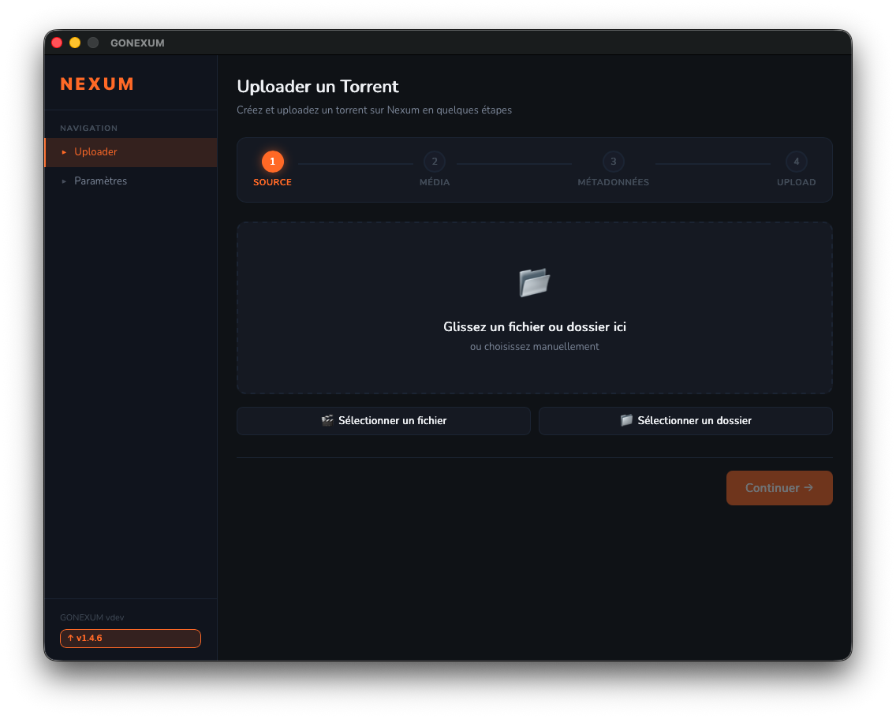Minimize the GONEXUM window with the yellow button
Image resolution: width=896 pixels, height=719 pixels.
[75, 43]
